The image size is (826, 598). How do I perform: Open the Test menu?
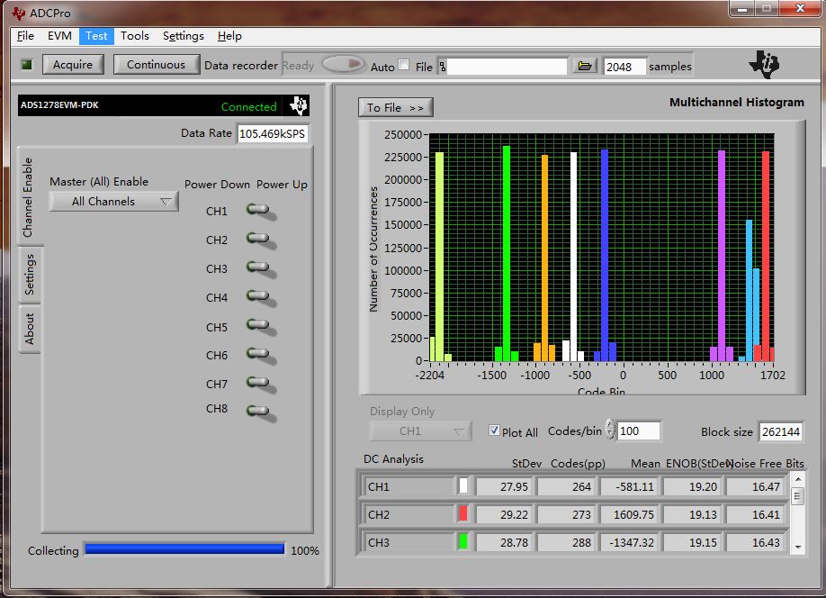96,36
